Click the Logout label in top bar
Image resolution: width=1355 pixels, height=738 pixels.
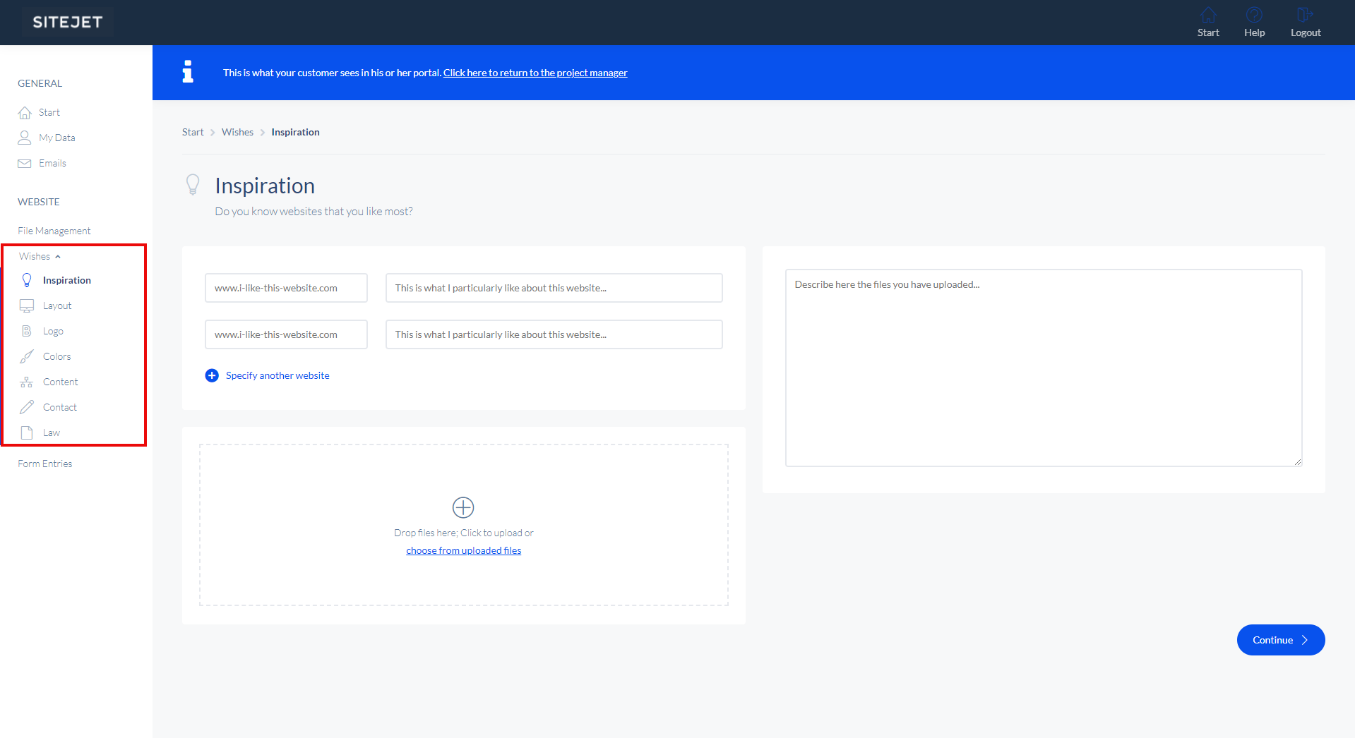click(1306, 32)
